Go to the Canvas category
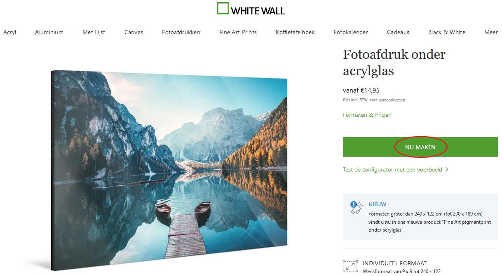Screen dimensions: 502x276 click(134, 32)
